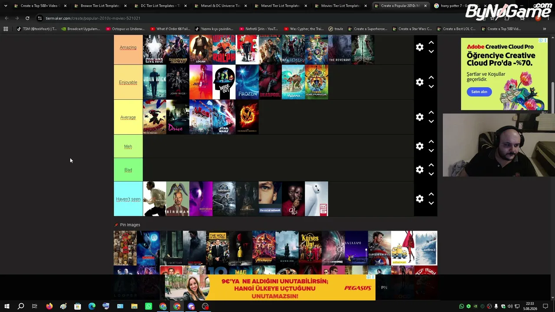Open settings gear for the Enjoyable tier
555x312 pixels.
419,82
